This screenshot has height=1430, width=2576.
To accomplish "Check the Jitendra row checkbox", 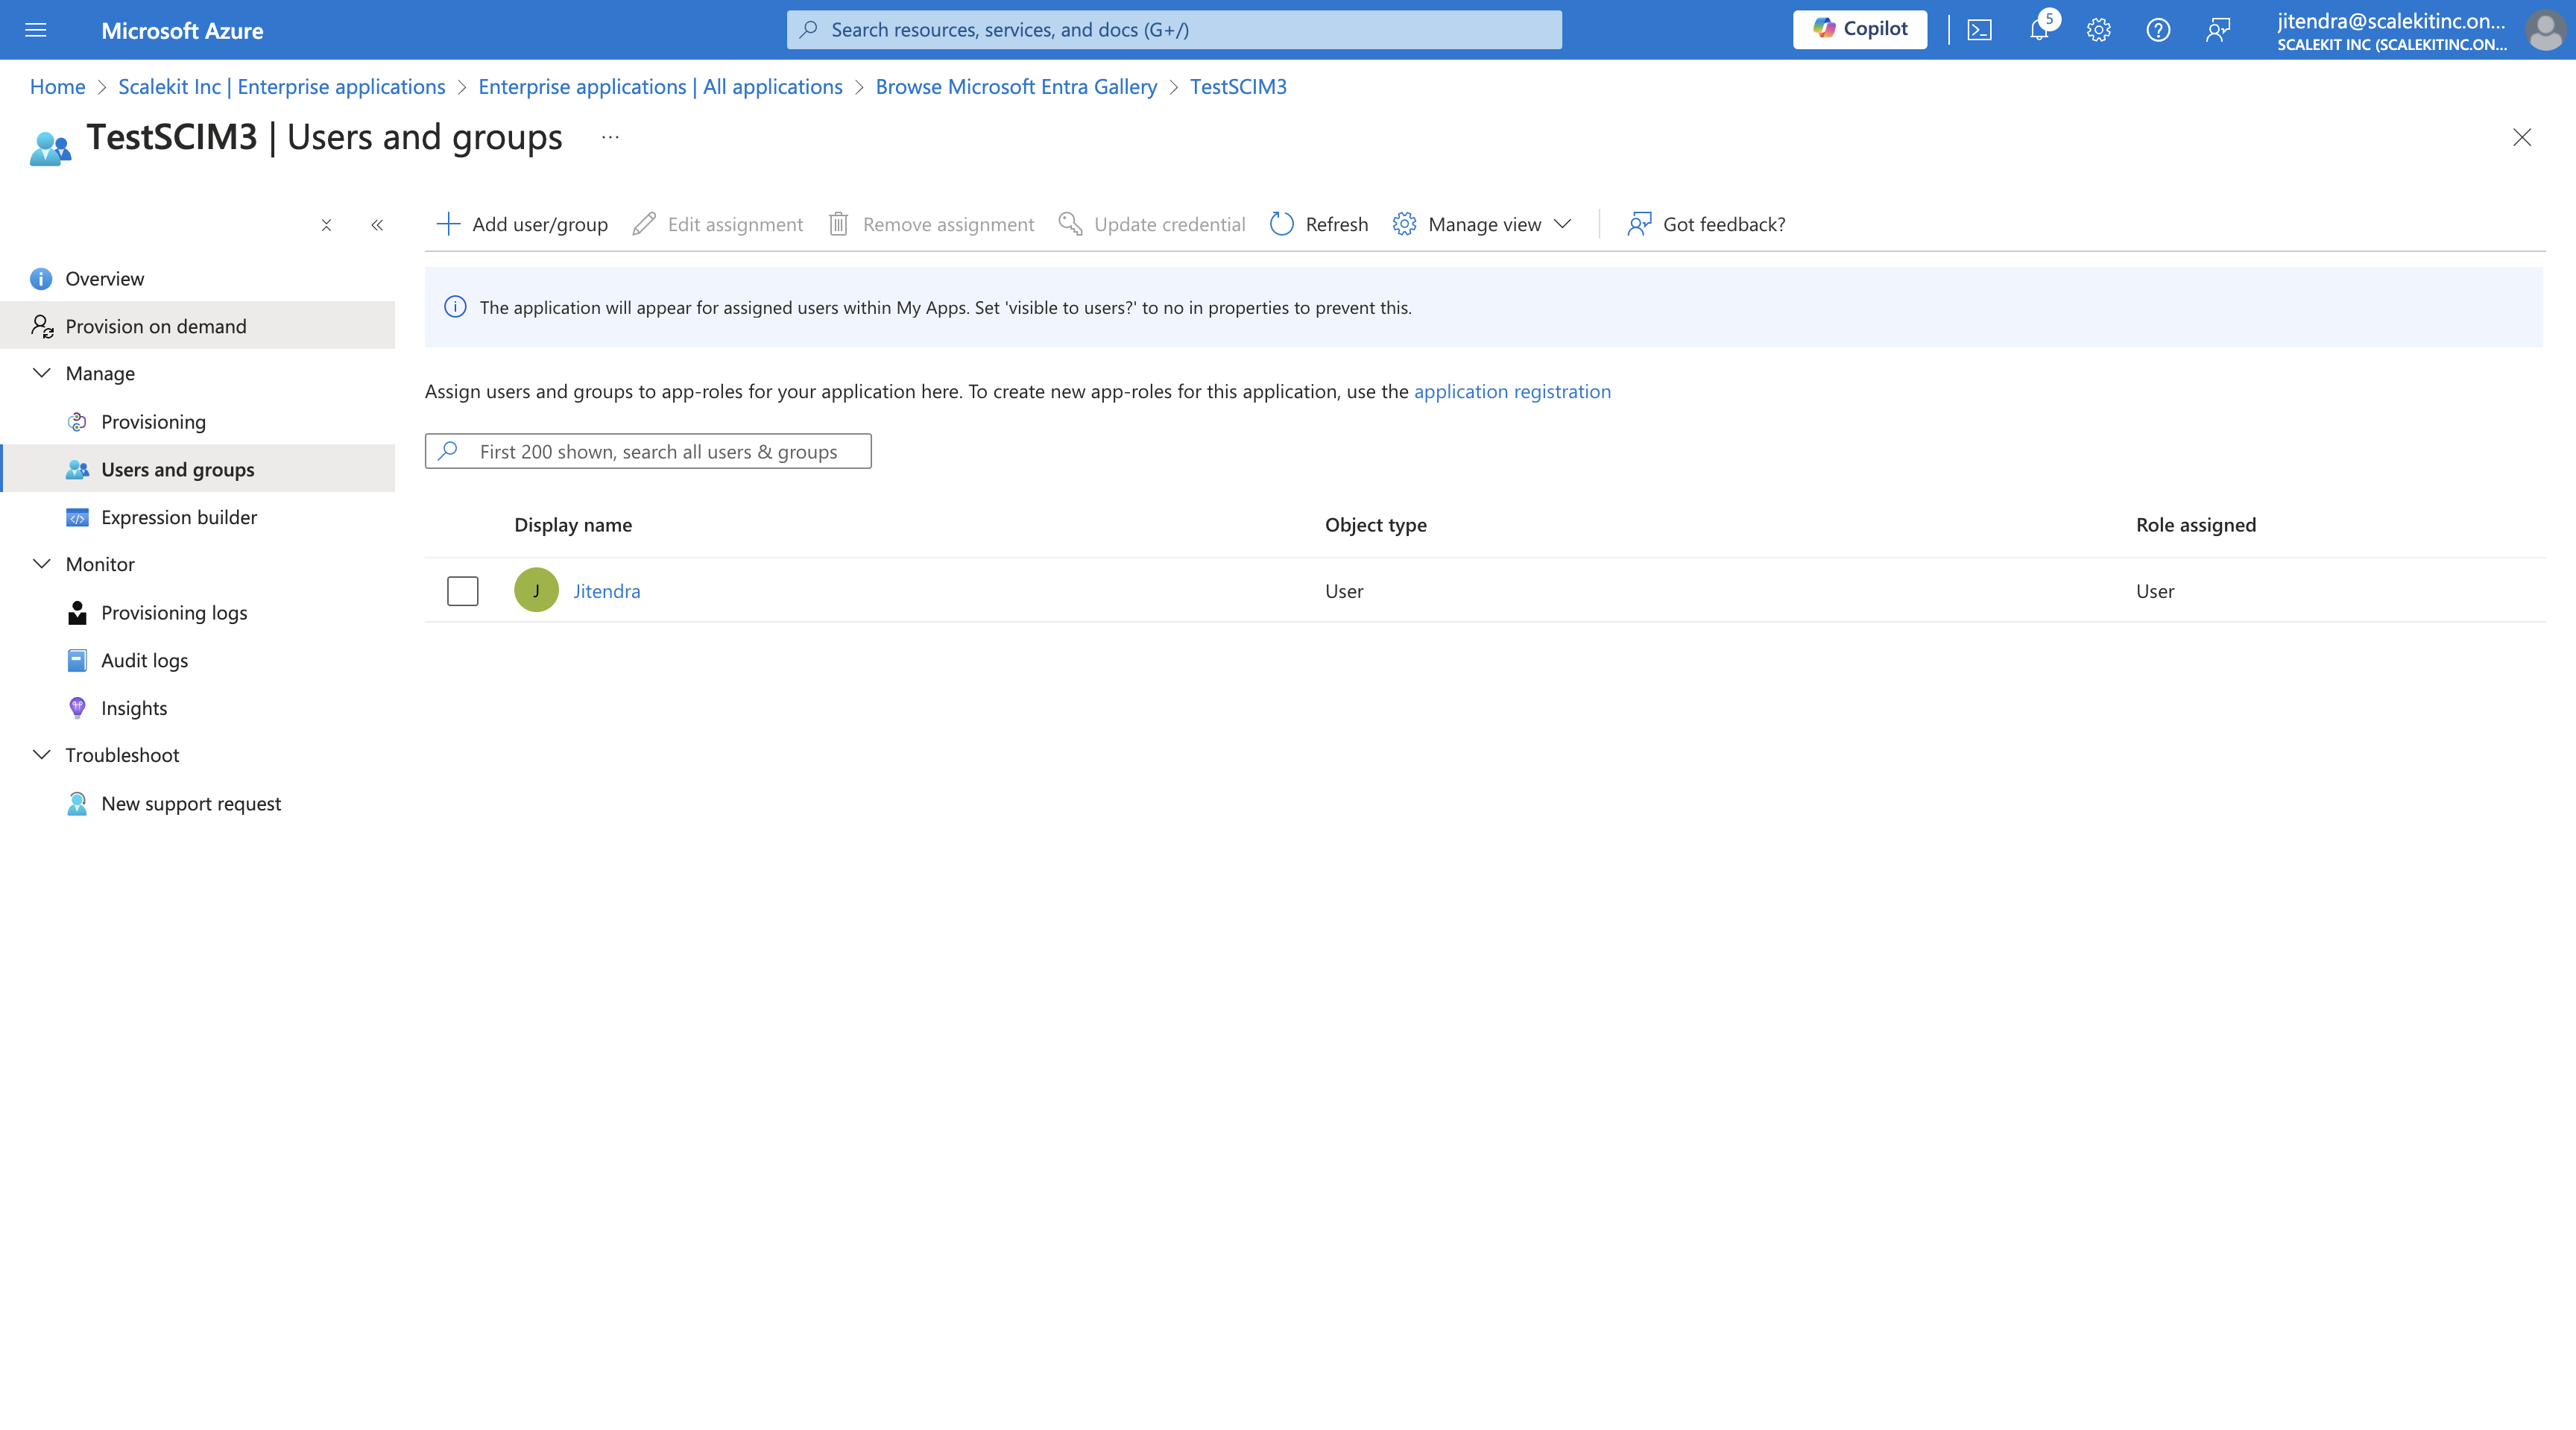I will click(463, 591).
